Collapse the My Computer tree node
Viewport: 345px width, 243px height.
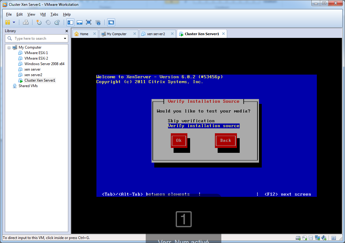[x=9, y=48]
